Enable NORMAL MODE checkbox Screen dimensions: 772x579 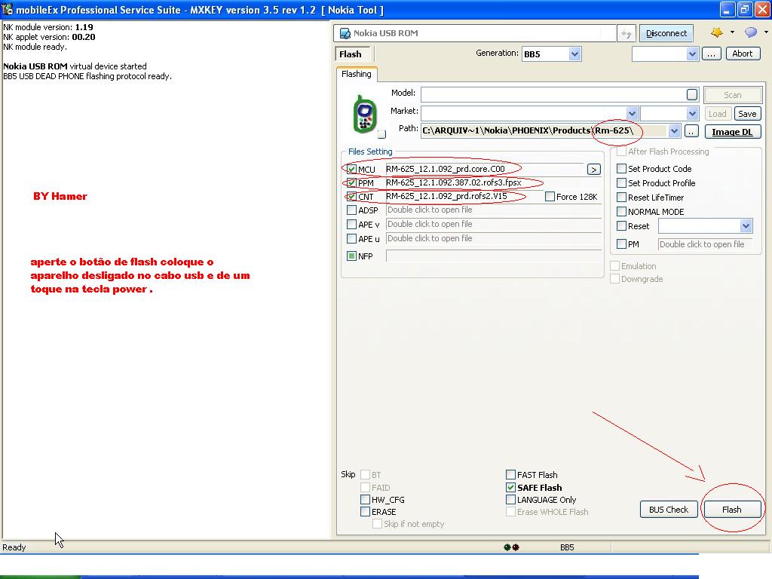click(x=621, y=211)
